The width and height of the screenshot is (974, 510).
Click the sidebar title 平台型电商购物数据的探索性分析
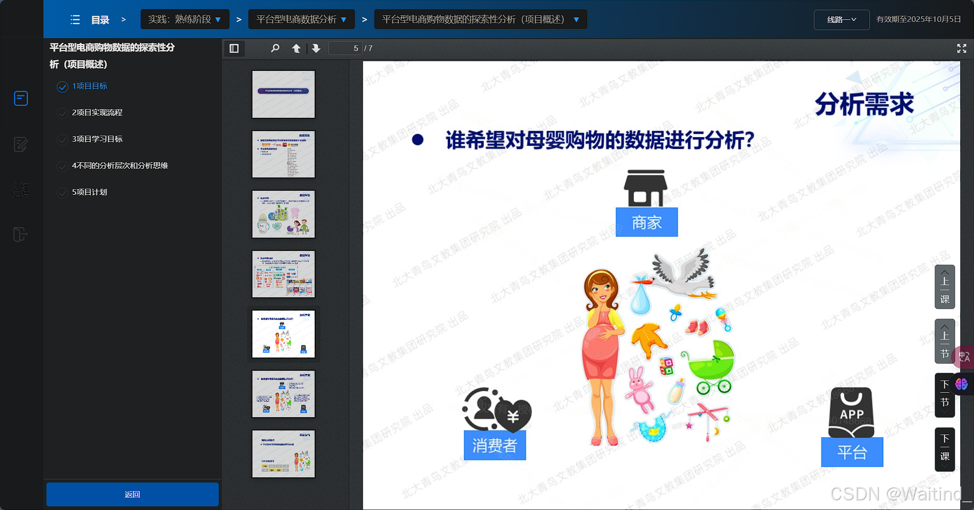[112, 56]
